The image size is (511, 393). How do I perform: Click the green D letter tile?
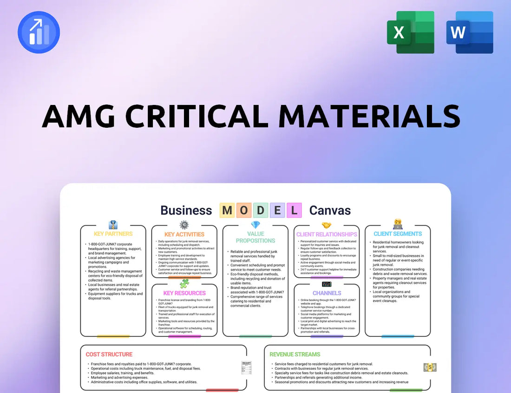[x=261, y=210]
